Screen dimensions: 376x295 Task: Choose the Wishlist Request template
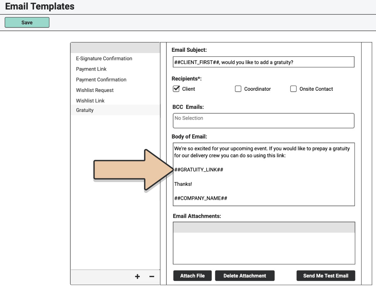tap(95, 90)
